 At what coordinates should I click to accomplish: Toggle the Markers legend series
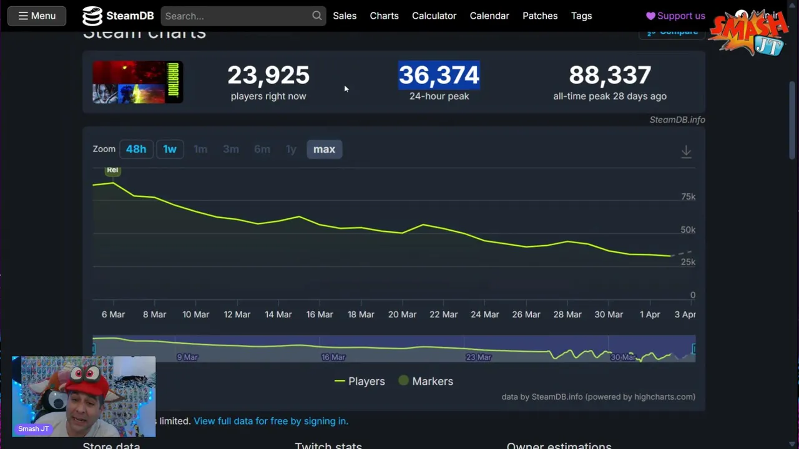click(426, 381)
